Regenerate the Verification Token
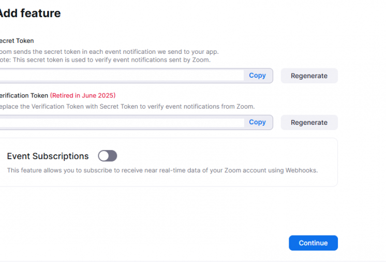Image resolution: width=386 pixels, height=262 pixels. (309, 123)
